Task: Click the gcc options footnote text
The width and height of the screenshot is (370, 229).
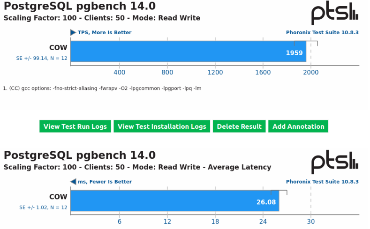Action: coord(102,89)
